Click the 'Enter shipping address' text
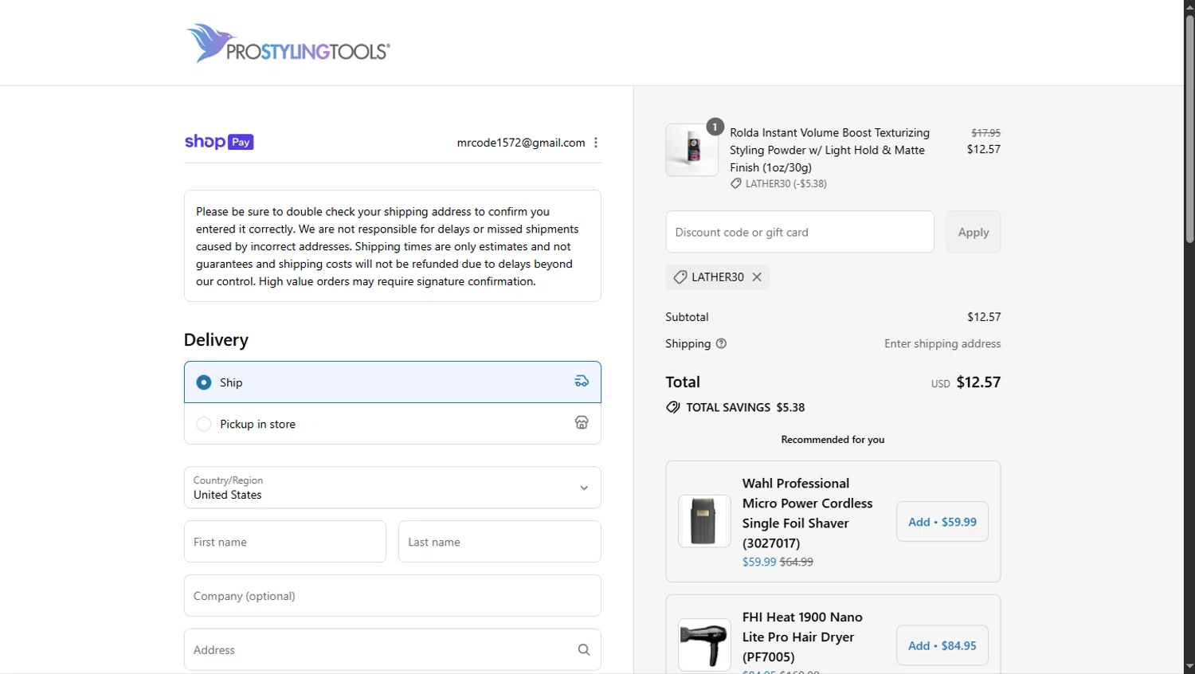Image resolution: width=1195 pixels, height=674 pixels. point(942,343)
